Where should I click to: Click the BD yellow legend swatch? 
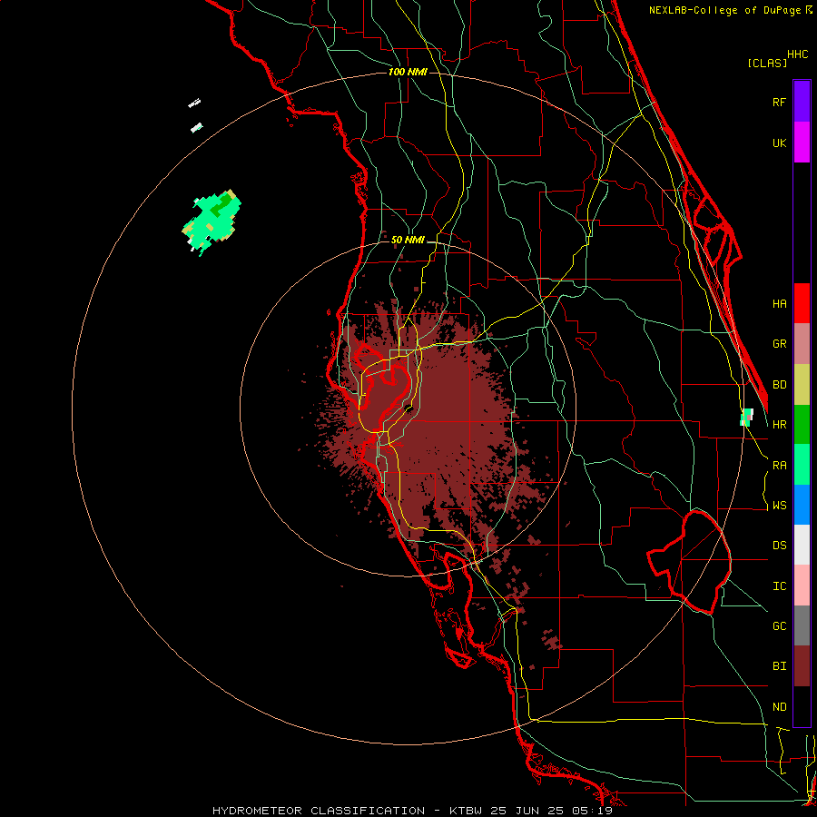coord(802,385)
